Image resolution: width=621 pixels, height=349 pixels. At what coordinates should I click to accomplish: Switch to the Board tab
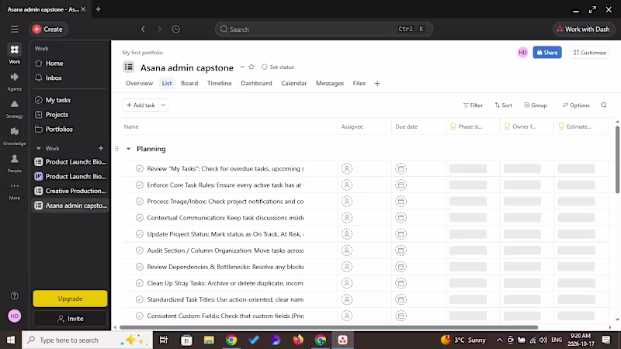pyautogui.click(x=189, y=84)
